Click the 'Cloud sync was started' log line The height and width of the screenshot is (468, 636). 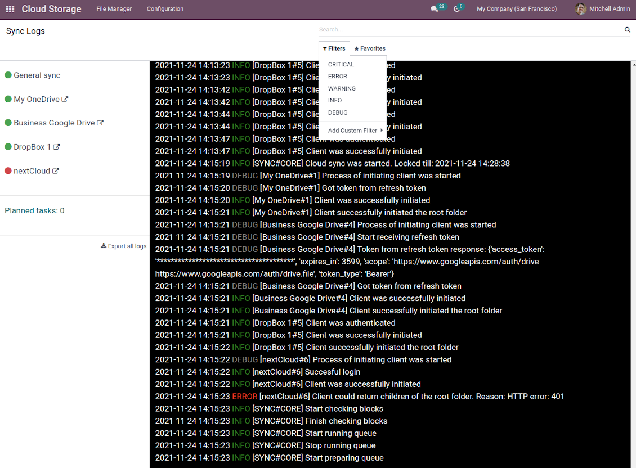[x=332, y=163]
